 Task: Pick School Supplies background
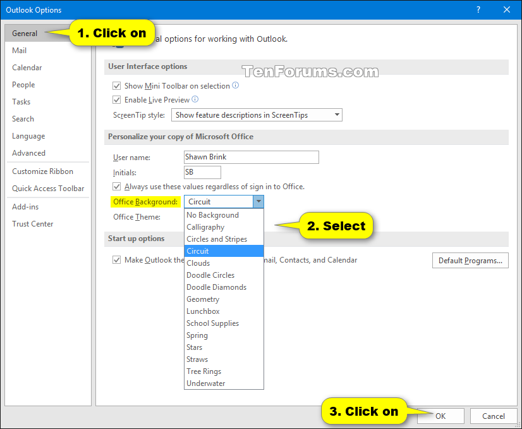(x=224, y=323)
